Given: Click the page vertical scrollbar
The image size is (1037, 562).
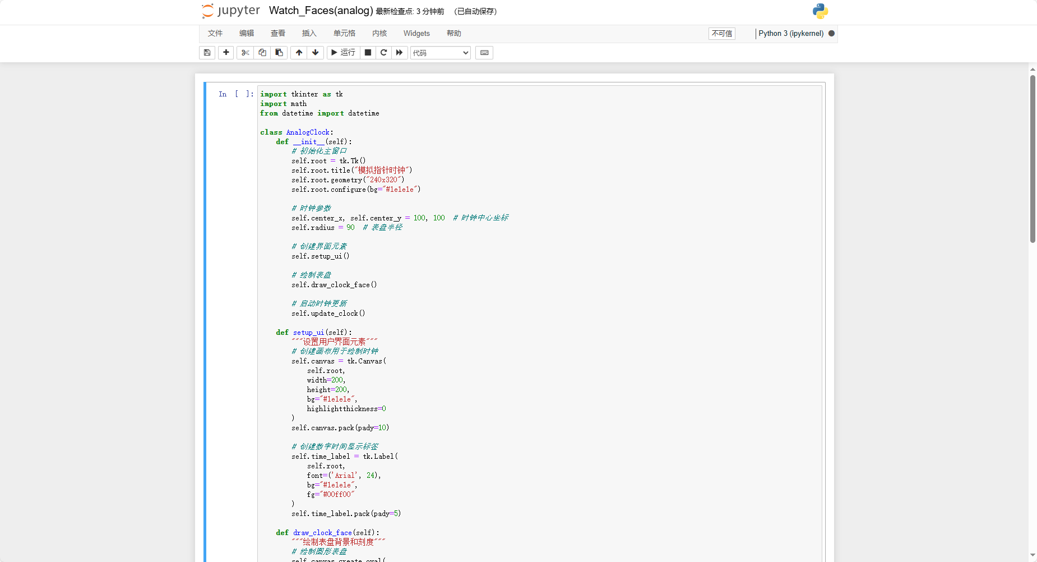Looking at the screenshot, I should coord(1033,159).
